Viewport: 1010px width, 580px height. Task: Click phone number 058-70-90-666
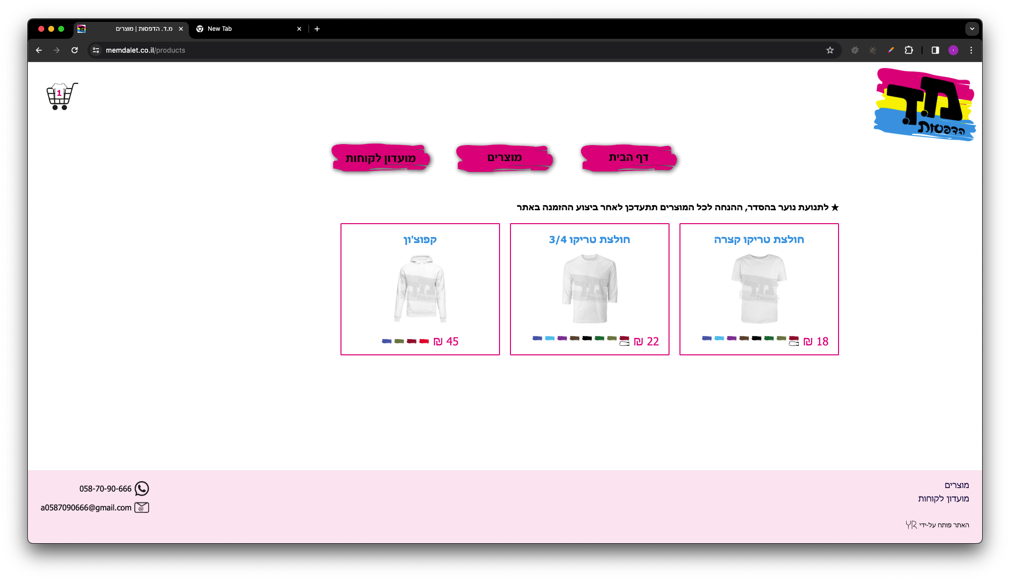[105, 489]
